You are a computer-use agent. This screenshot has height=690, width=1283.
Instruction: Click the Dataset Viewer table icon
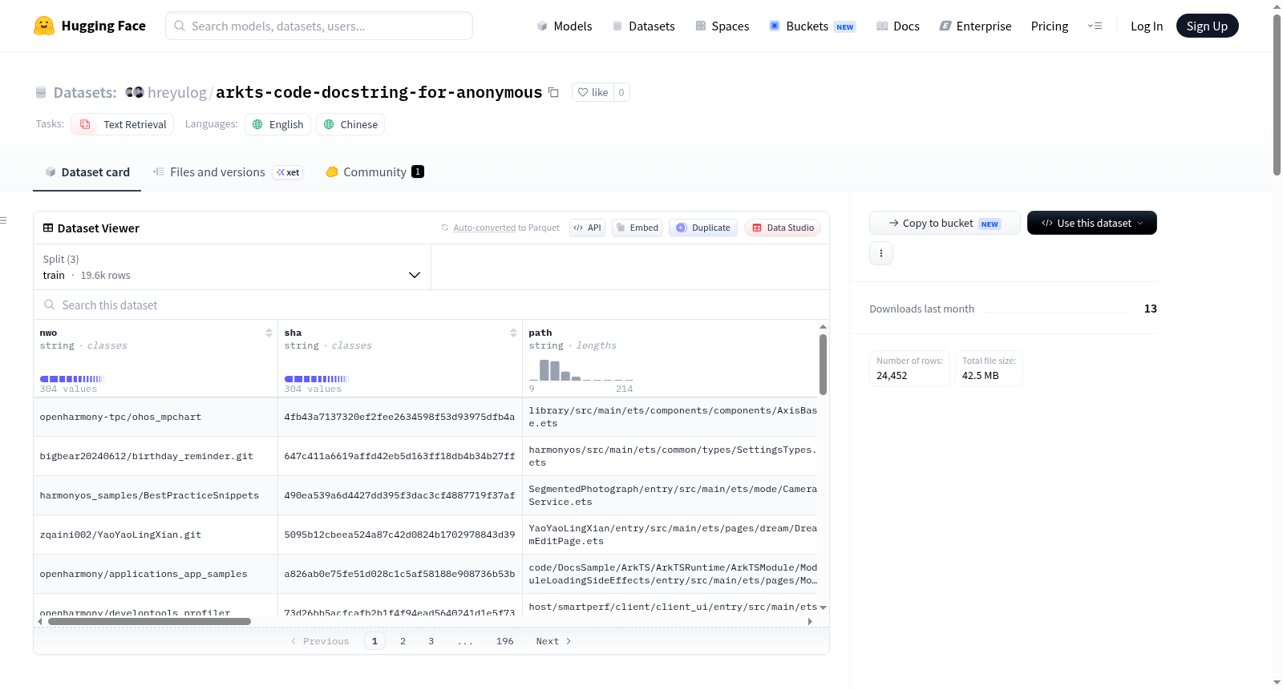click(x=48, y=228)
